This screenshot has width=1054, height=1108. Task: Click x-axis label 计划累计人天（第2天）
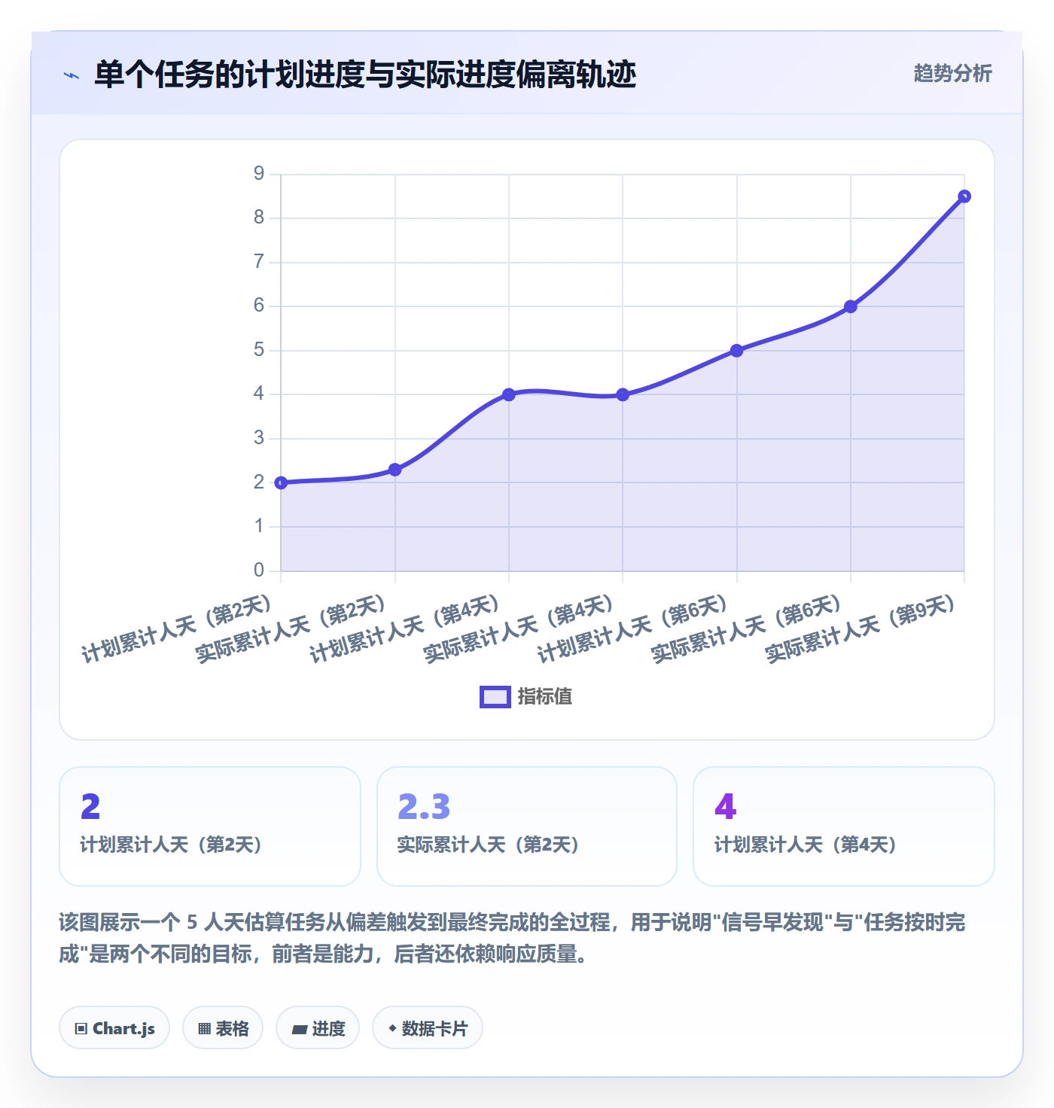(177, 629)
